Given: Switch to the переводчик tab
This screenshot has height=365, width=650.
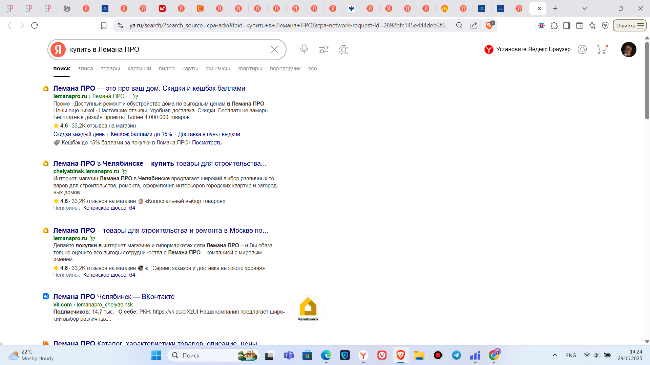Looking at the screenshot, I should coord(285,68).
